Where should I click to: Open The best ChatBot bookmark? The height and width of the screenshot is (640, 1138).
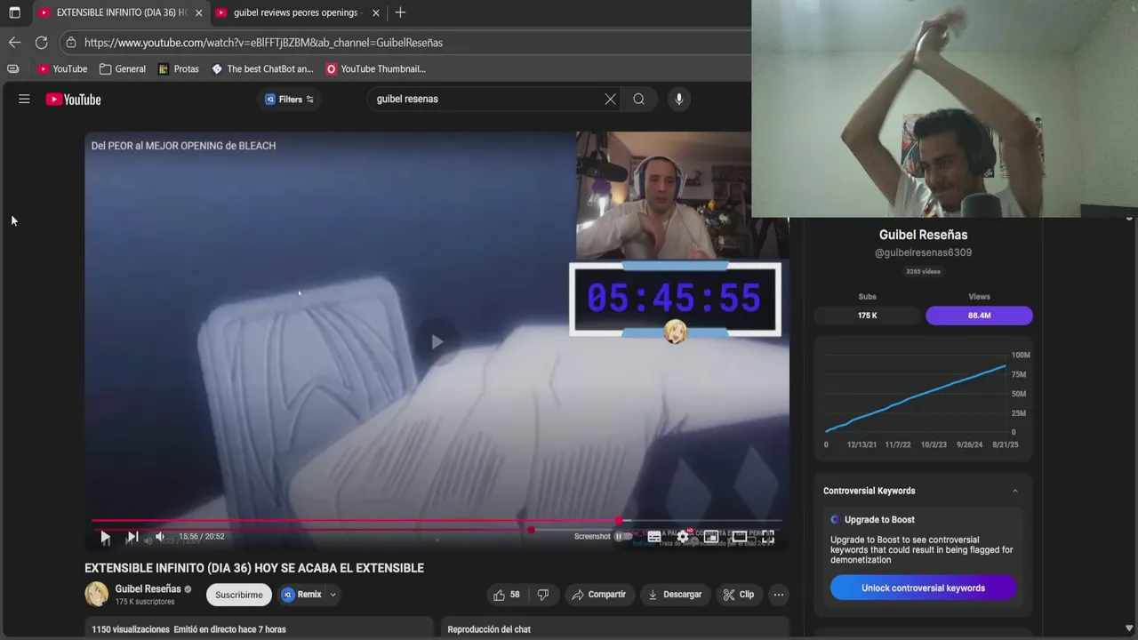coord(262,68)
